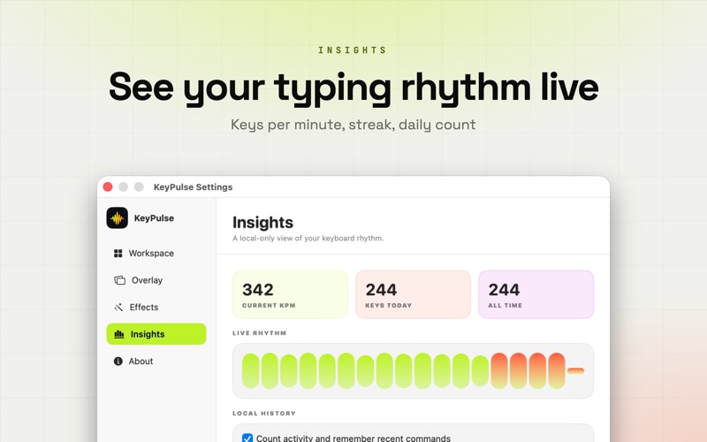Go to the Effects section
Image resolution: width=707 pixels, height=442 pixels.
coord(156,307)
